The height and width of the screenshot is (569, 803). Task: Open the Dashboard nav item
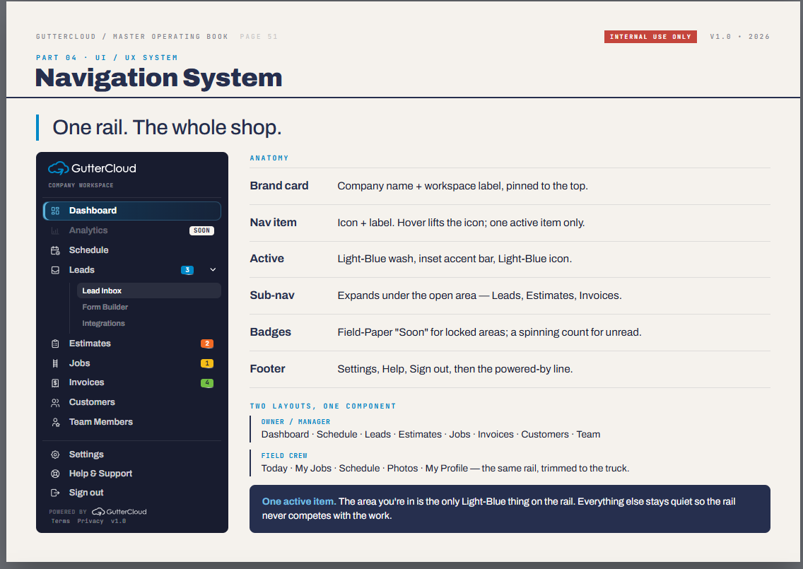[x=132, y=211]
